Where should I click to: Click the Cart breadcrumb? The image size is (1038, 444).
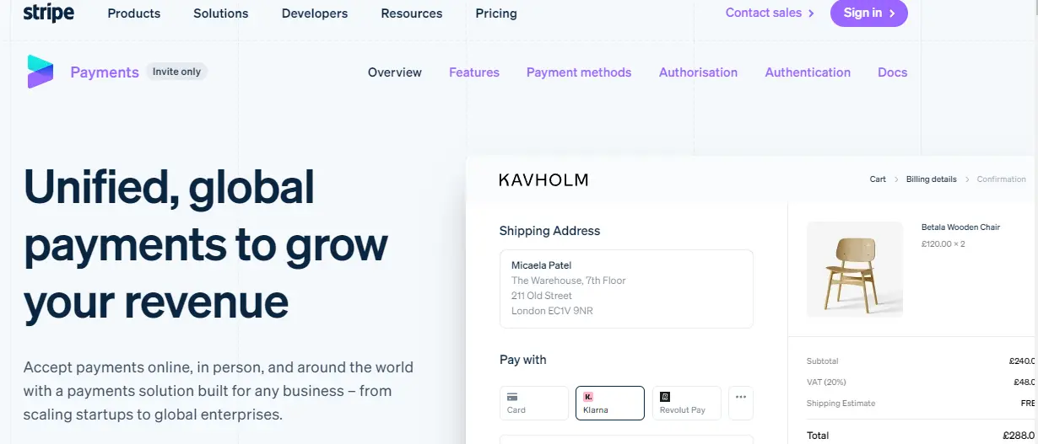pyautogui.click(x=878, y=179)
